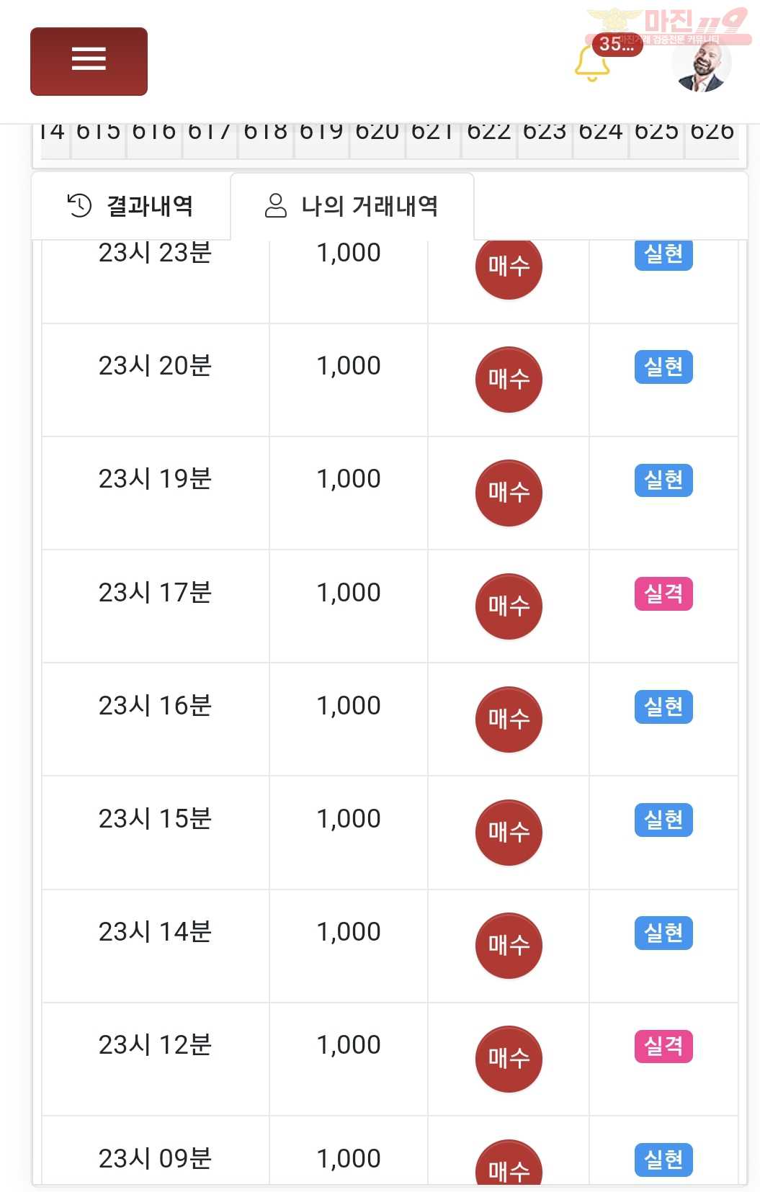
Task: Click the 실격 label for 23시 12분
Action: [x=663, y=1046]
